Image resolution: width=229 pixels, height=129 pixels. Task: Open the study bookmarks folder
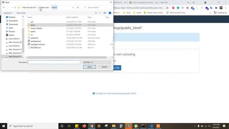coord(127,13)
